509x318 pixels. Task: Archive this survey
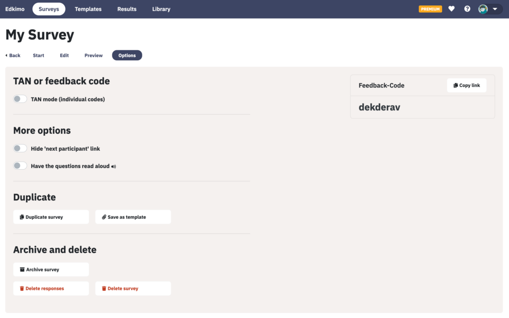[x=51, y=270]
